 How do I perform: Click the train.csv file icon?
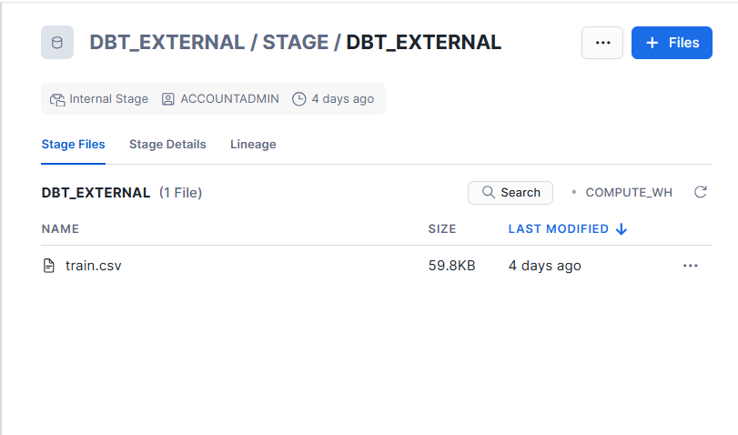pyautogui.click(x=50, y=266)
